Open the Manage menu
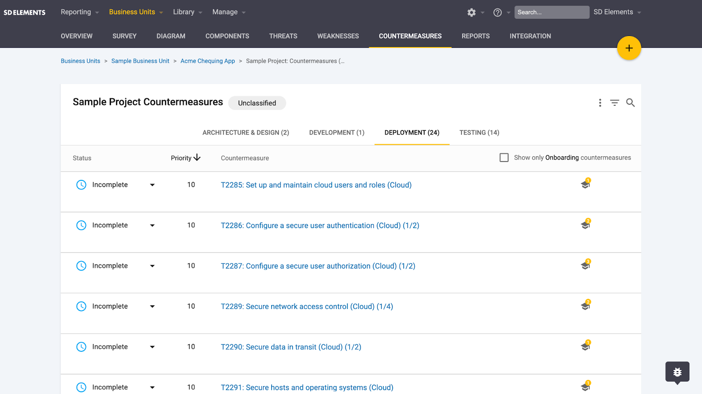 (x=229, y=12)
